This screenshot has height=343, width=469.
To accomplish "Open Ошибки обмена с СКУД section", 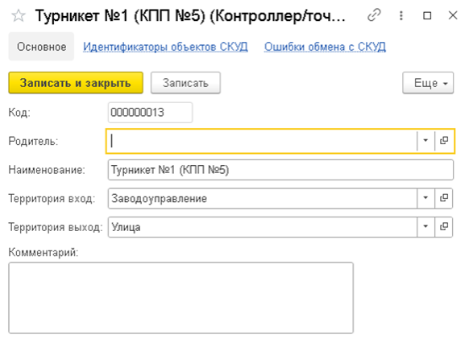I will [x=325, y=47].
